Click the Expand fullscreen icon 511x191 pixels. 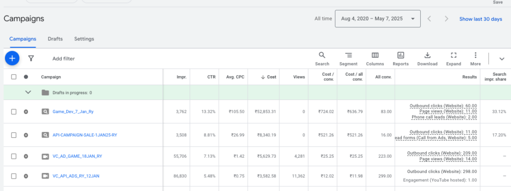coord(453,59)
